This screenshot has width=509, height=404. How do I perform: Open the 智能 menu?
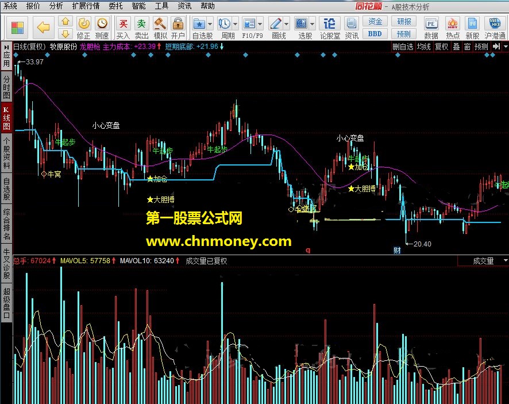click(x=138, y=6)
